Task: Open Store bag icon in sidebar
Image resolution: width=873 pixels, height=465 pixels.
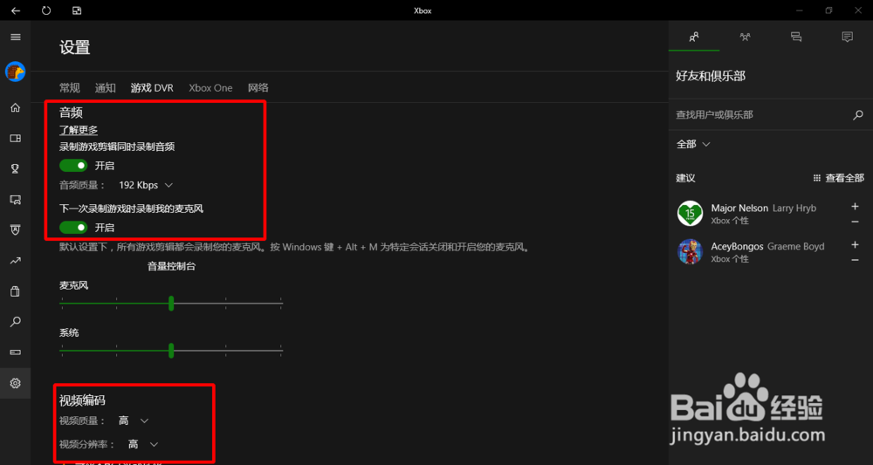Action: pyautogui.click(x=16, y=291)
